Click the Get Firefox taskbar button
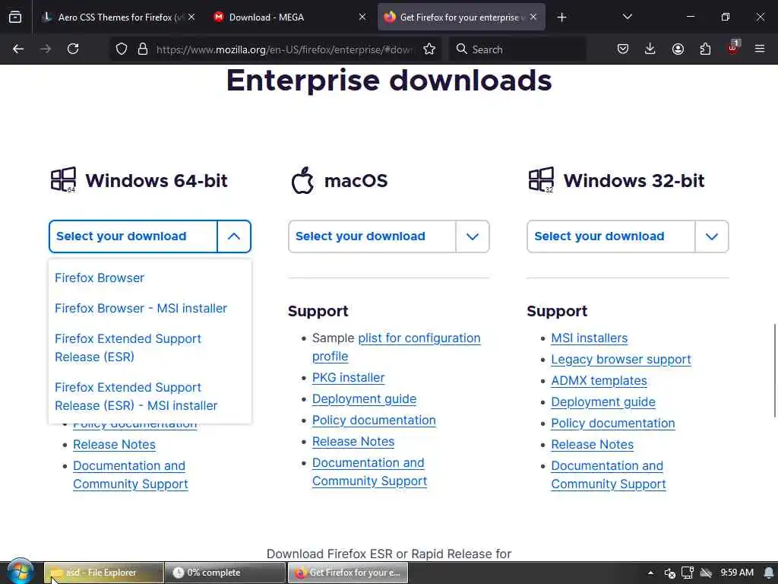 pos(347,573)
